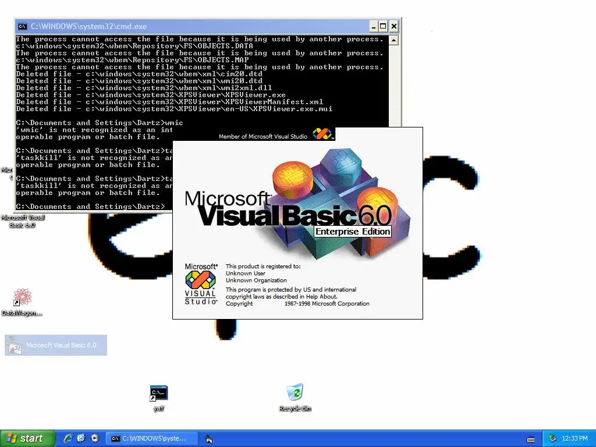This screenshot has width=596, height=447.
Task: Click the "'wmic' is not recognized" line
Action: tap(94, 130)
